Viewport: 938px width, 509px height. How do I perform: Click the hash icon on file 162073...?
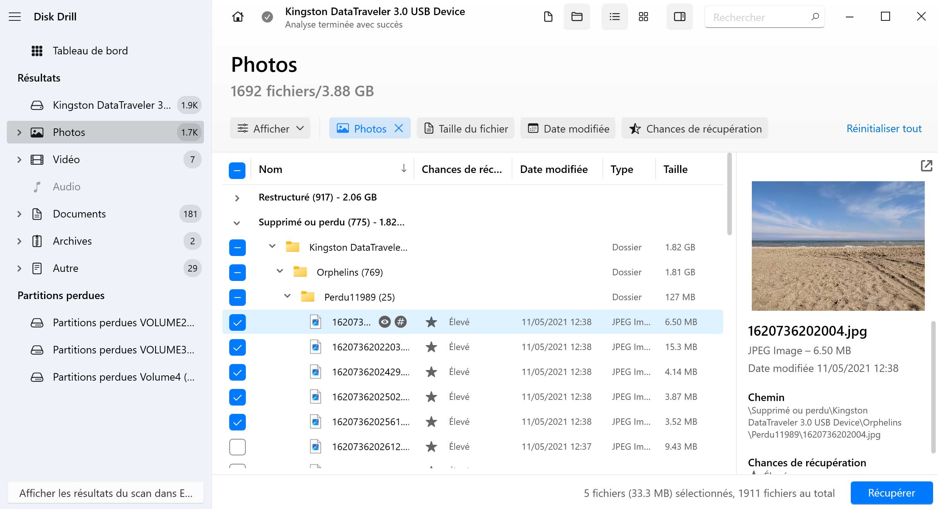401,322
